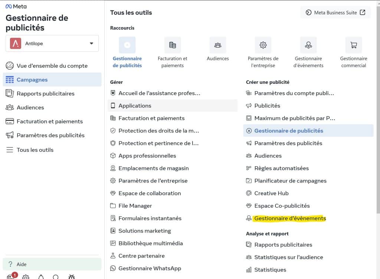Open Protection des droits de la marque
The height and width of the screenshot is (279, 380).
(x=173, y=131)
